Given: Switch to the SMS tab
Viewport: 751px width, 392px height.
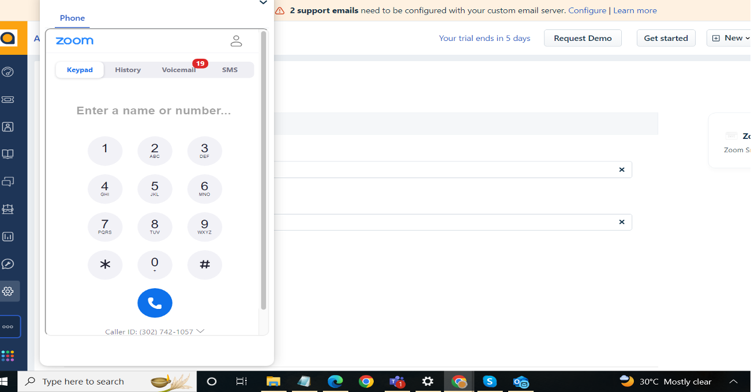Looking at the screenshot, I should [x=230, y=70].
